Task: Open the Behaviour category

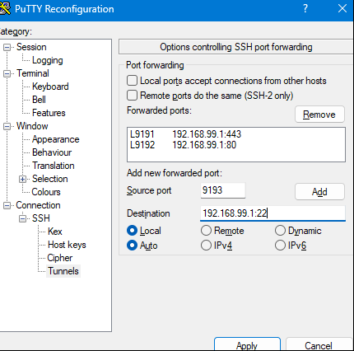Action: (x=52, y=152)
